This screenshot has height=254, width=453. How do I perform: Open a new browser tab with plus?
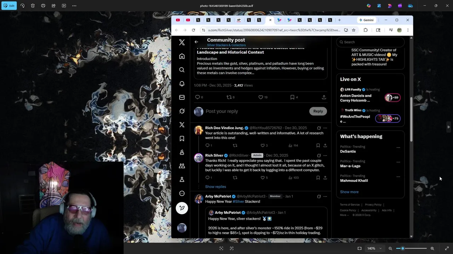[339, 20]
